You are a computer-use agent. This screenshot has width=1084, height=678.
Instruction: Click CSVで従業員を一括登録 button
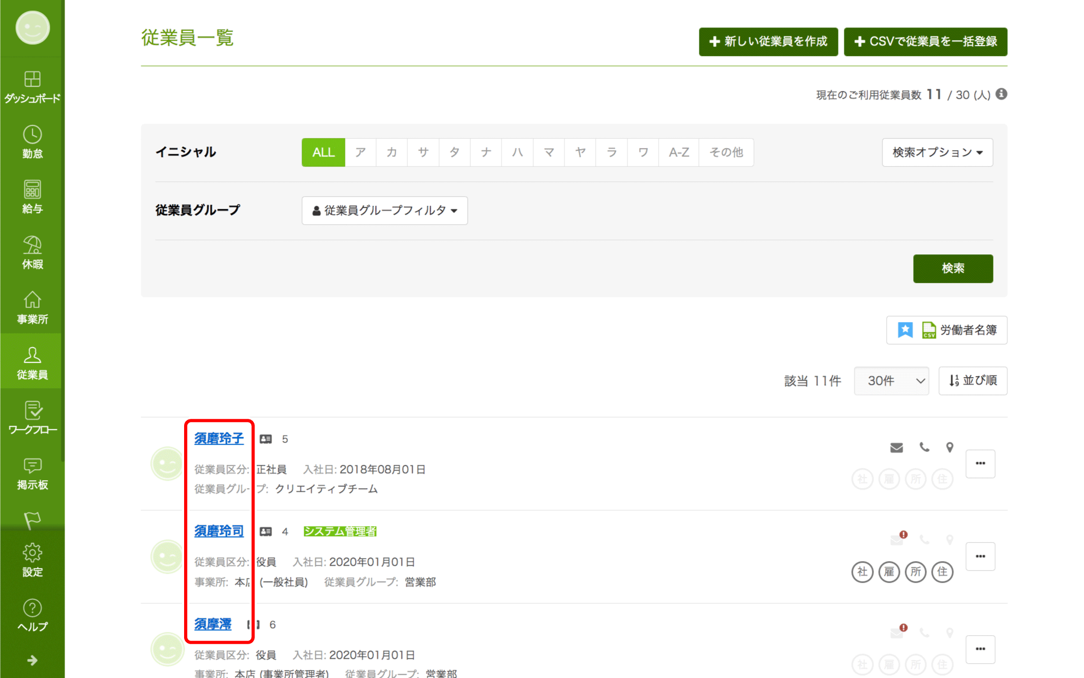point(925,41)
